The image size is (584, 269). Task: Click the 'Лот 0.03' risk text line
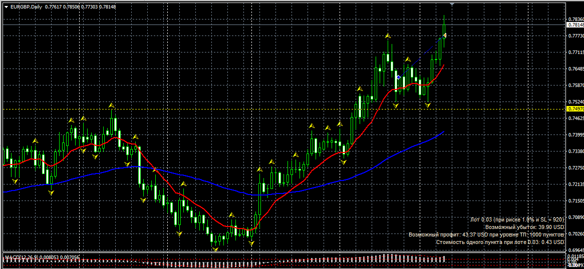point(517,219)
